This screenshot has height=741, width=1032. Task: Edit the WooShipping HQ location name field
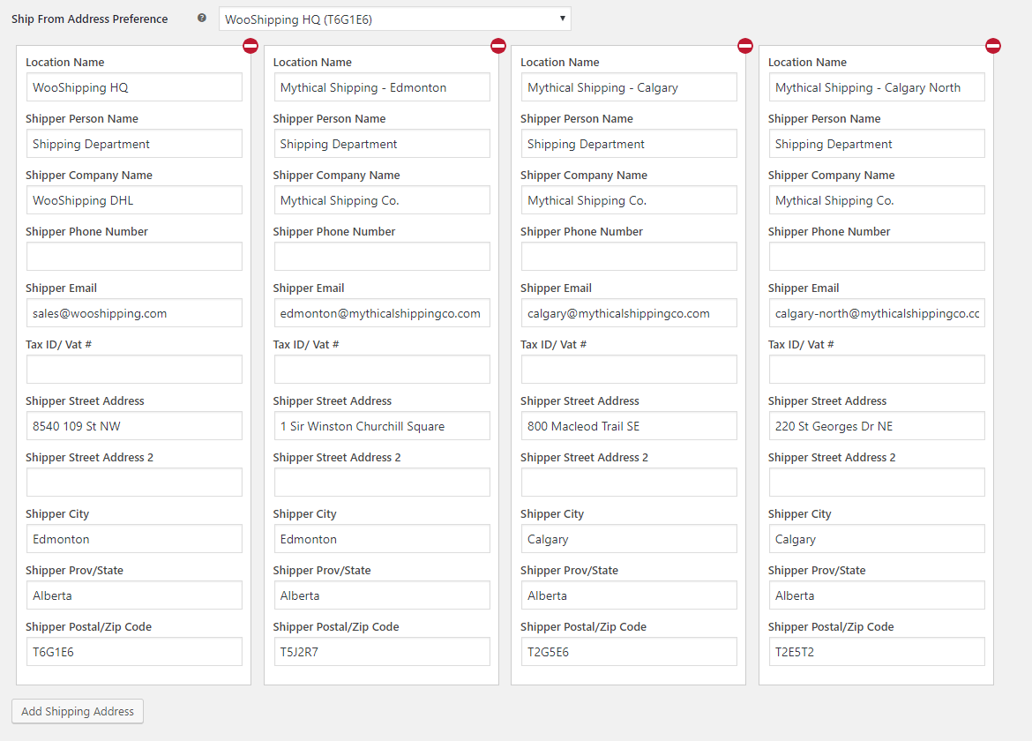[x=134, y=87]
